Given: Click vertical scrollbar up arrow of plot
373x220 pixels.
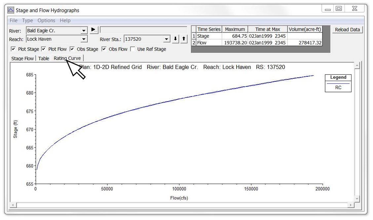Looking at the screenshot, I should tap(357, 65).
